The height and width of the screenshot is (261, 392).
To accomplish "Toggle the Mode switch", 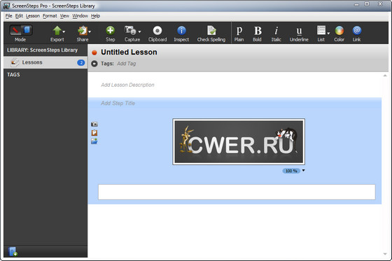I will 20,31.
